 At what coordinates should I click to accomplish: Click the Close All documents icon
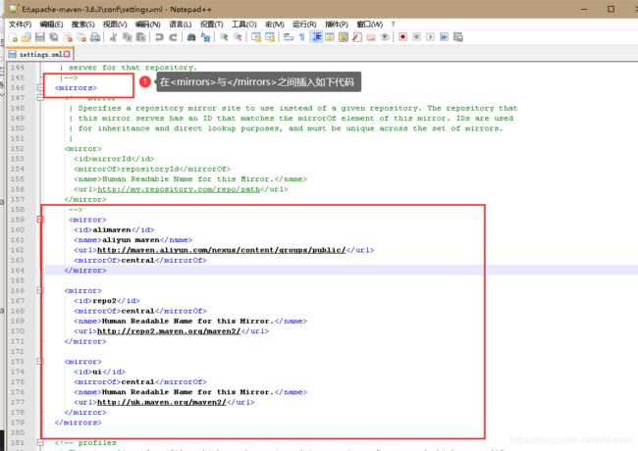(x=81, y=37)
